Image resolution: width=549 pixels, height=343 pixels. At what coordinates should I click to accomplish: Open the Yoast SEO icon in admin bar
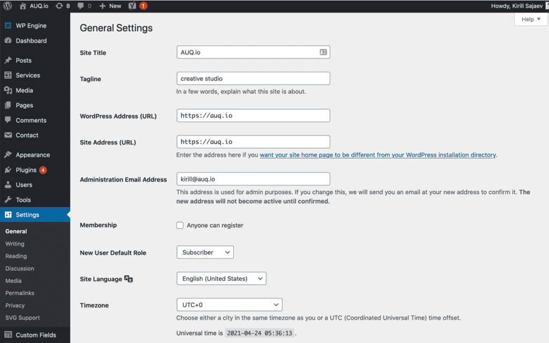(x=132, y=6)
